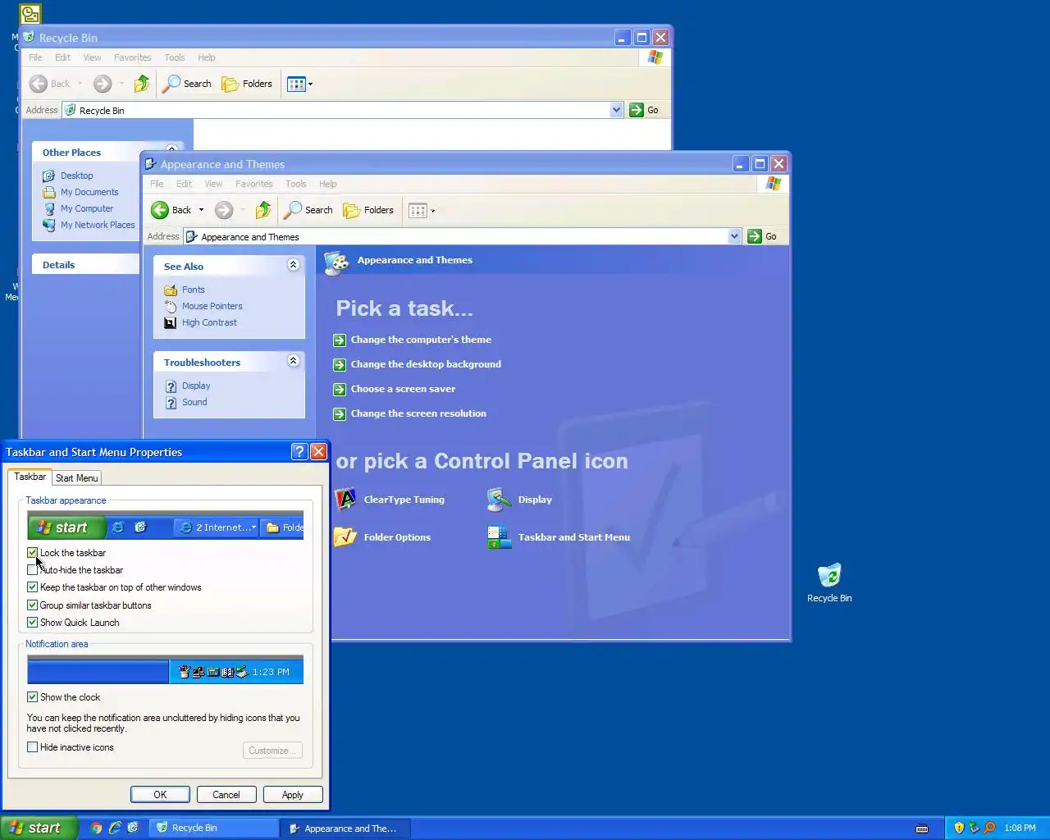Screen dimensions: 1050x840
Task: Launch Internet Explorer from Quick Launch
Action: tap(115, 828)
